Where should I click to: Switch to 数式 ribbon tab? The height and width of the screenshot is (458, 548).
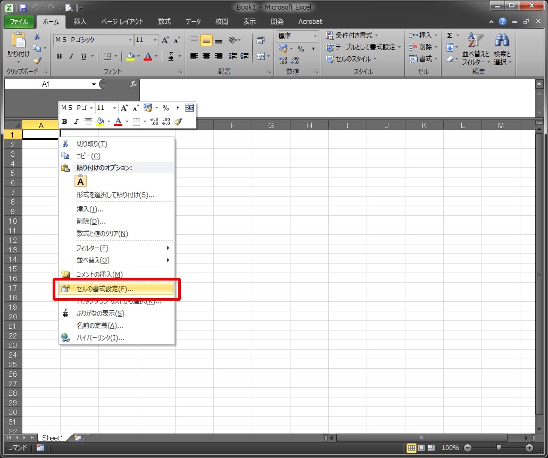[x=164, y=22]
